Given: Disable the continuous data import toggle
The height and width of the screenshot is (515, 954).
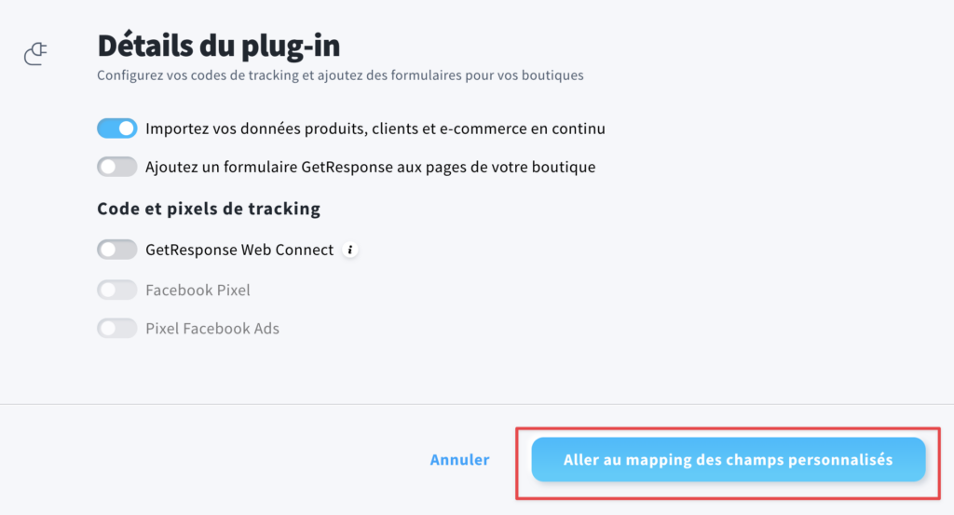Looking at the screenshot, I should tap(116, 129).
